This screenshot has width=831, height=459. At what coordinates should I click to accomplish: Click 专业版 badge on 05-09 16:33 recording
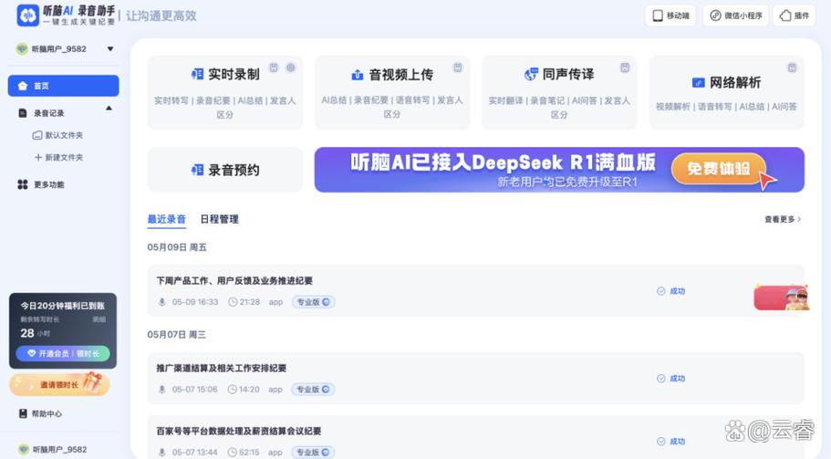pyautogui.click(x=313, y=302)
